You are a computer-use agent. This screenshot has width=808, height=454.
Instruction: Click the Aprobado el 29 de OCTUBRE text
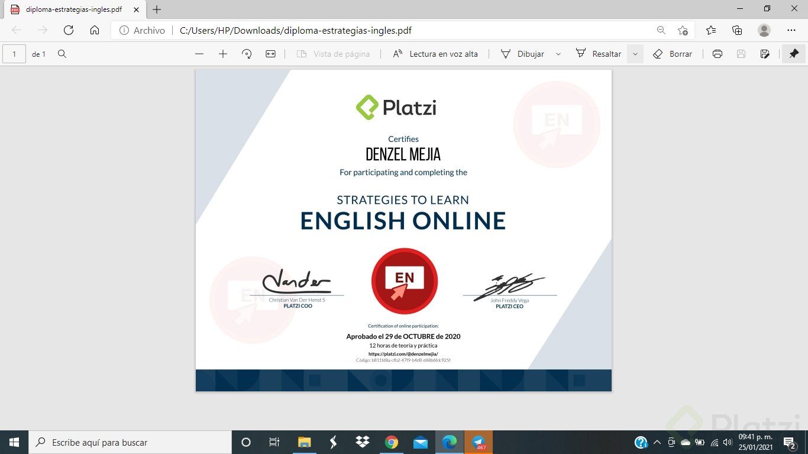[x=403, y=336]
